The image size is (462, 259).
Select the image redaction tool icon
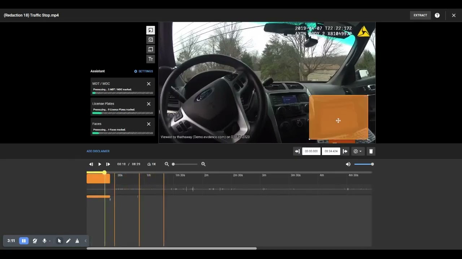151,40
